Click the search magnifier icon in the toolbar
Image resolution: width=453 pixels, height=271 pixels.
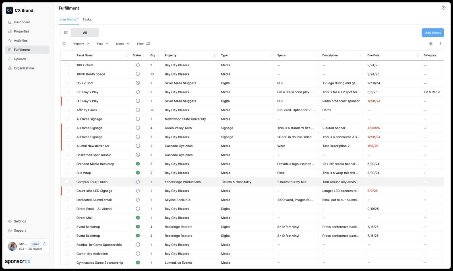[64, 44]
